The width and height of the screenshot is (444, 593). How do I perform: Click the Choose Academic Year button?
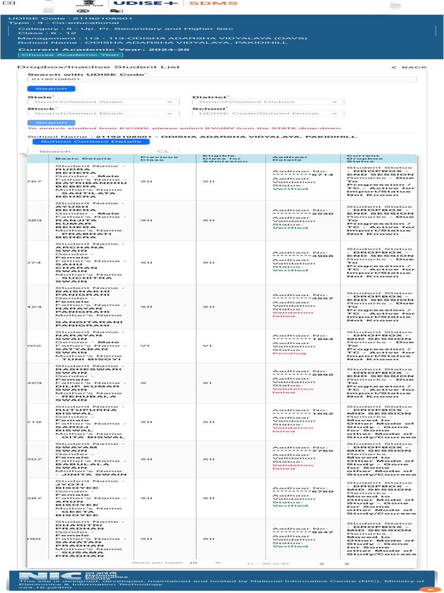click(70, 55)
